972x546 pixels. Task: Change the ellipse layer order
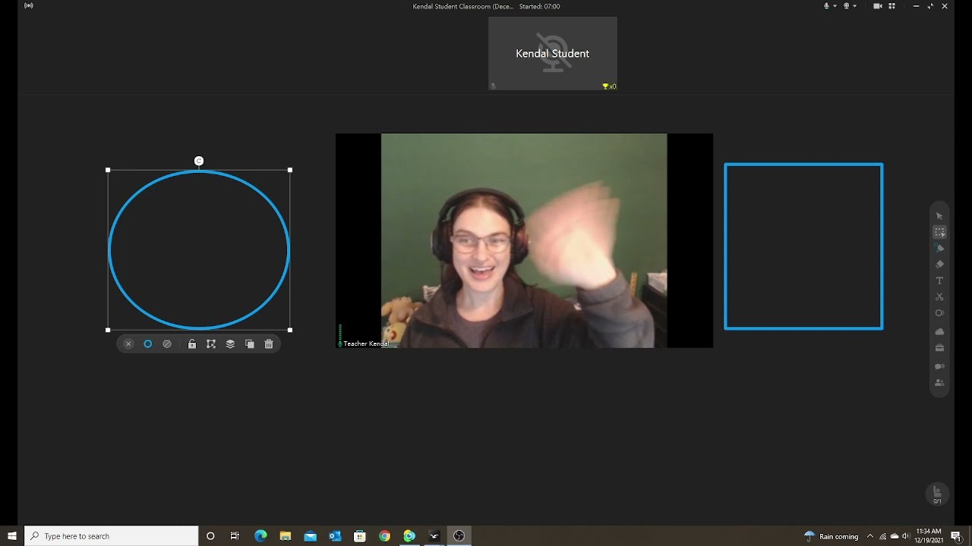click(230, 344)
